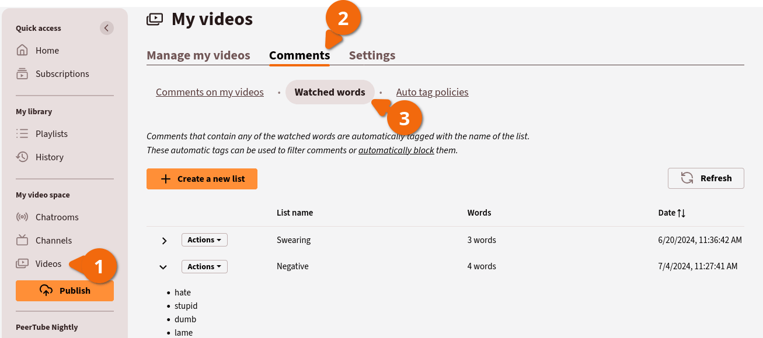The width and height of the screenshot is (763, 338).
Task: Open Videos in My video space
Action: [48, 264]
